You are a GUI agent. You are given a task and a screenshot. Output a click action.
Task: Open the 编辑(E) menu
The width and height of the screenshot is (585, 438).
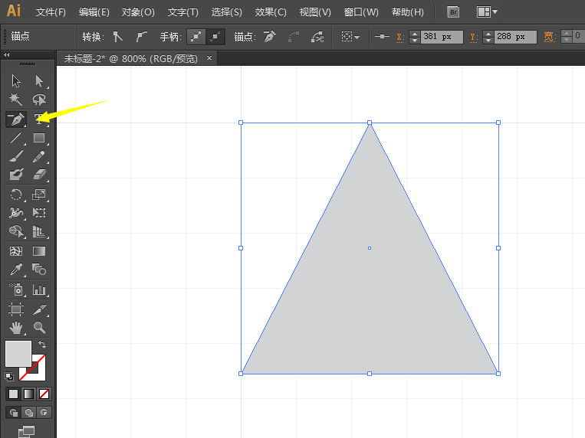[x=94, y=12]
